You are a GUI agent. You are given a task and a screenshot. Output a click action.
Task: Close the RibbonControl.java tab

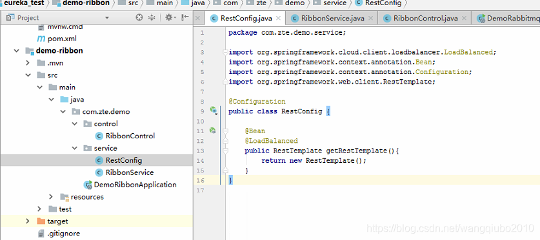(465, 18)
